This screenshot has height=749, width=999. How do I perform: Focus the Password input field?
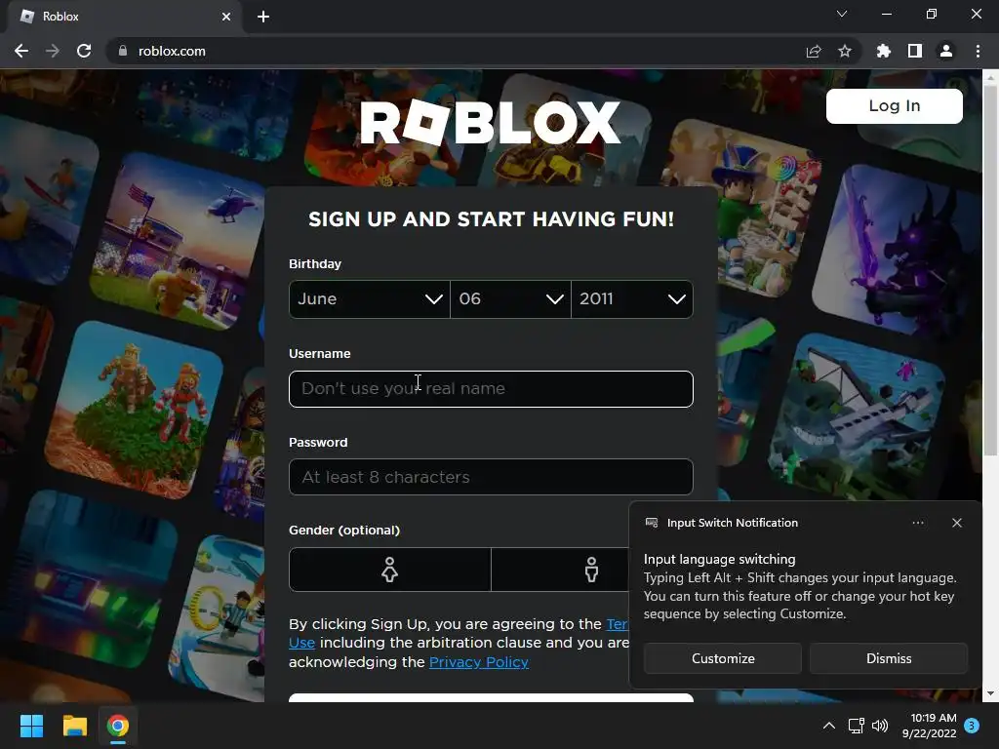click(x=491, y=477)
